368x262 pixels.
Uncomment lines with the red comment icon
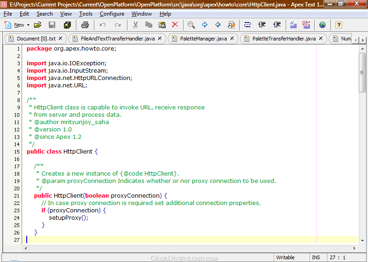coord(306,25)
